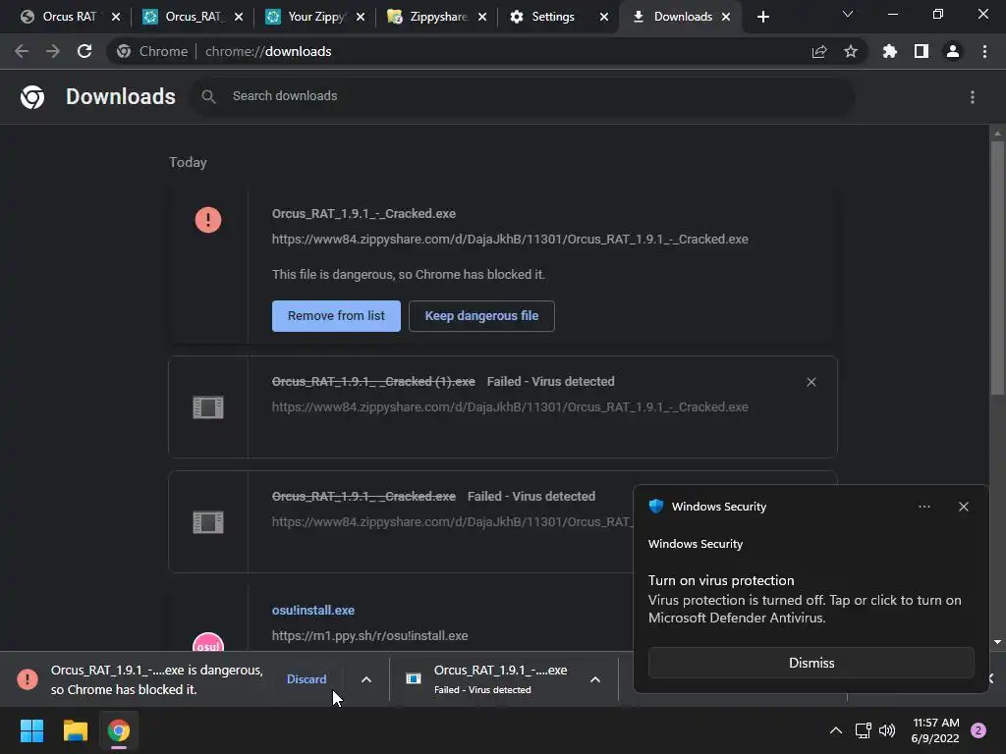The width and height of the screenshot is (1006, 754).
Task: Close the Zippyshare tab
Action: (x=482, y=17)
